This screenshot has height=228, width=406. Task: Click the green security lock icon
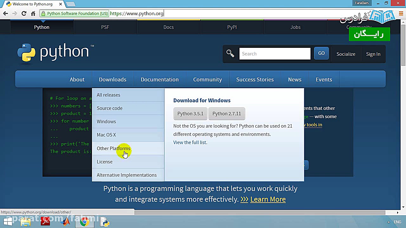43,13
